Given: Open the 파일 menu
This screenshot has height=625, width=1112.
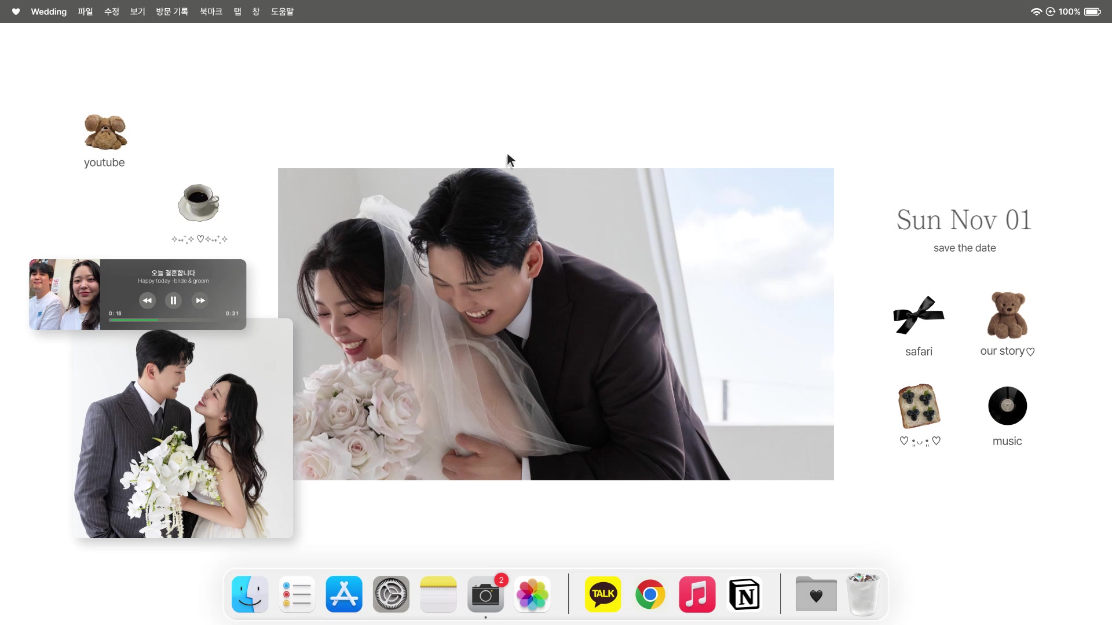Looking at the screenshot, I should pos(85,12).
